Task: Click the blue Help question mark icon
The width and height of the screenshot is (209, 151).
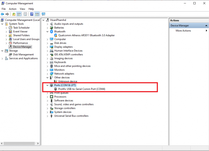Action: [x=32, y=14]
